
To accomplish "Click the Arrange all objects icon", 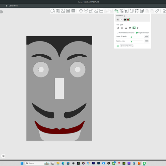I will (x=68, y=11).
